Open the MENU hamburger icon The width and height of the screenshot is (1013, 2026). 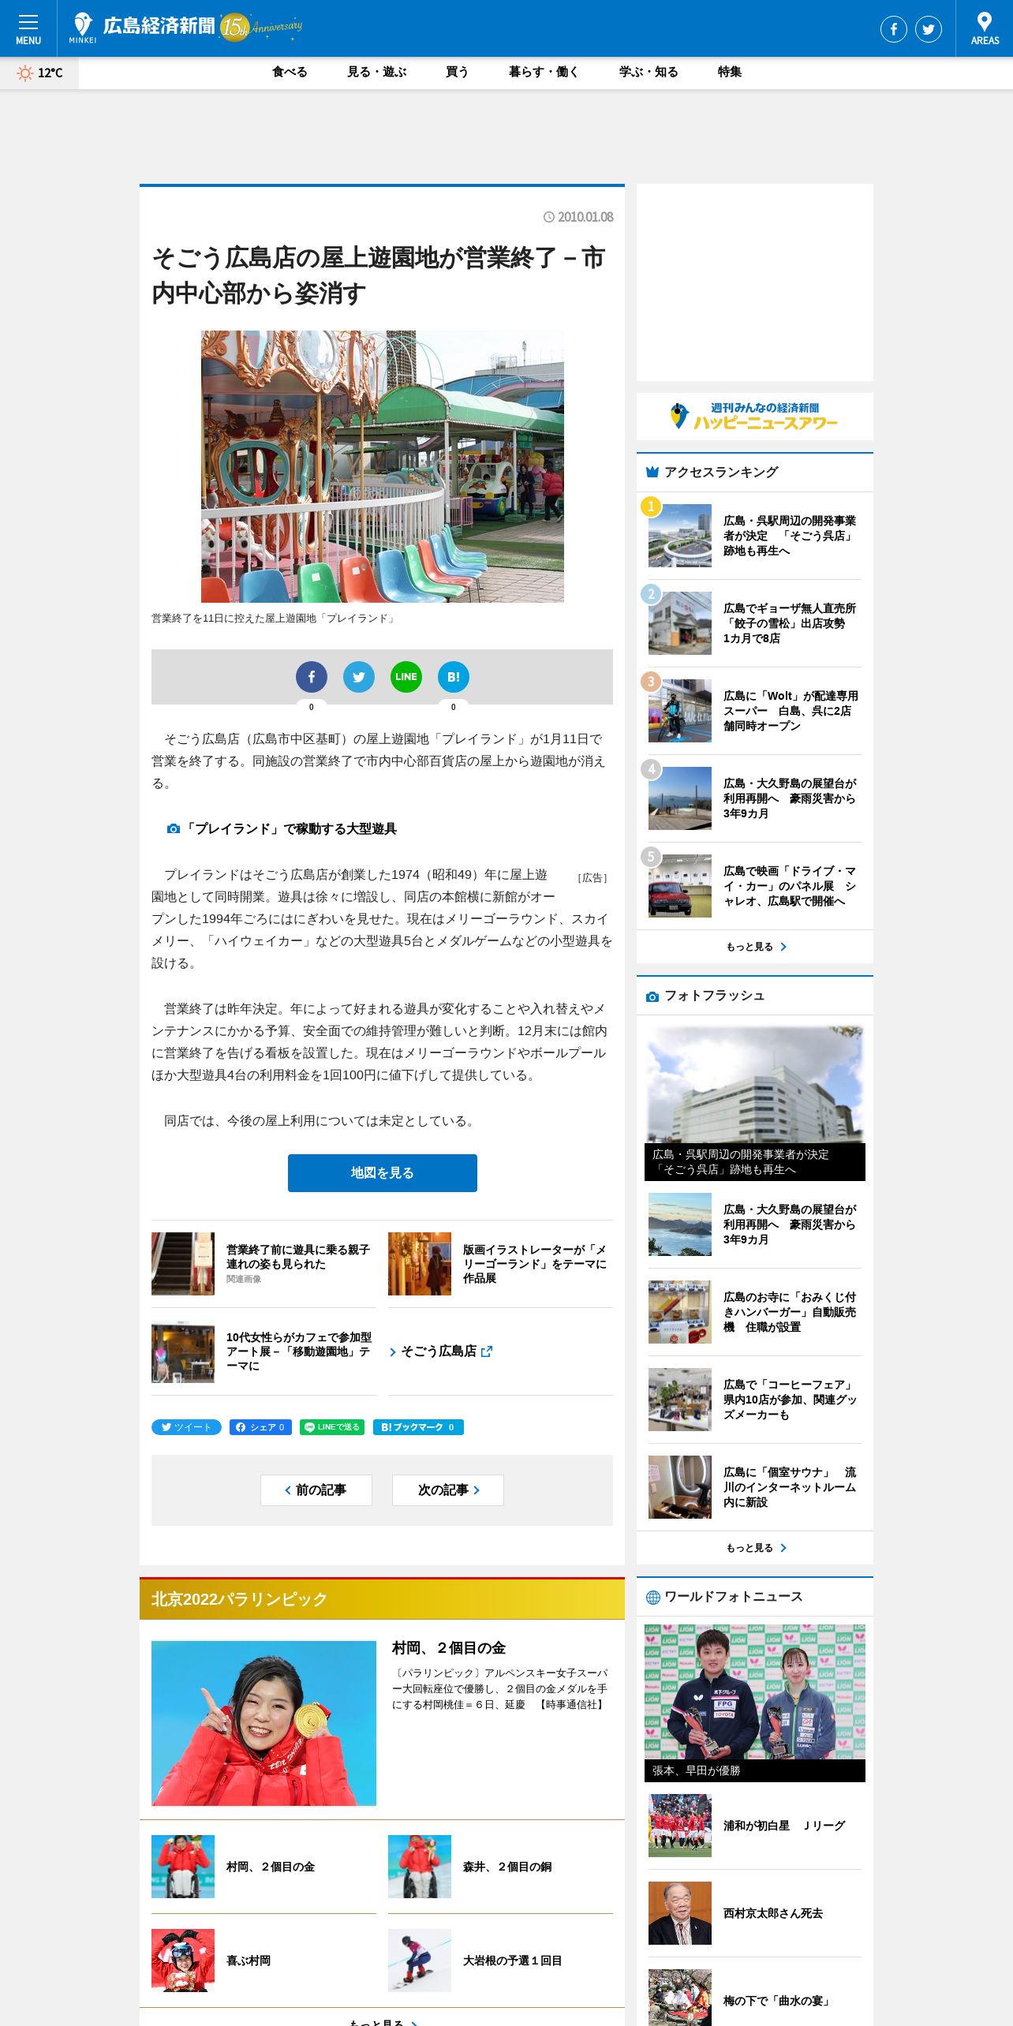[x=28, y=28]
